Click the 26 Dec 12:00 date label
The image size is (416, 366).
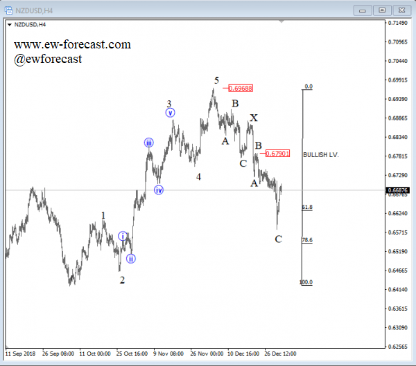[x=280, y=354]
